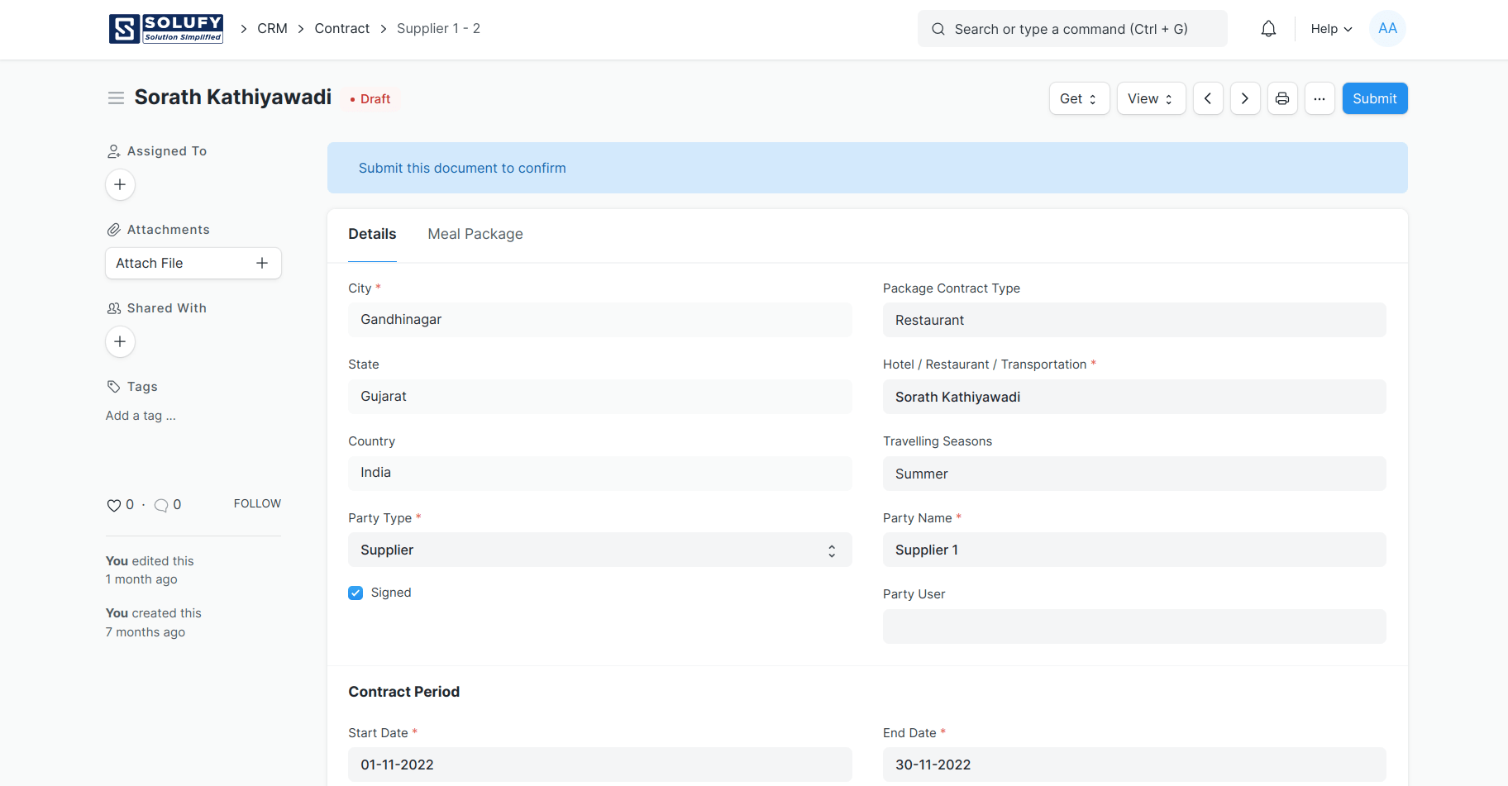The image size is (1508, 786).
Task: Go to next document arrow
Action: pos(1245,98)
